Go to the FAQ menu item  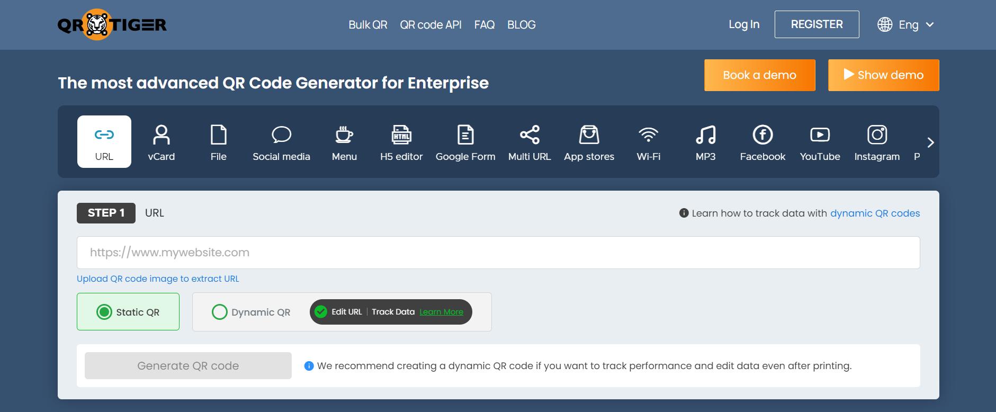tap(484, 25)
